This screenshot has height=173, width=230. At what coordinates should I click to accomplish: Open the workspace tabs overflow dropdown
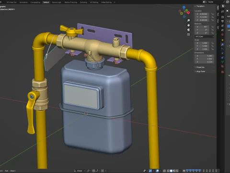pyautogui.click(x=115, y=2)
